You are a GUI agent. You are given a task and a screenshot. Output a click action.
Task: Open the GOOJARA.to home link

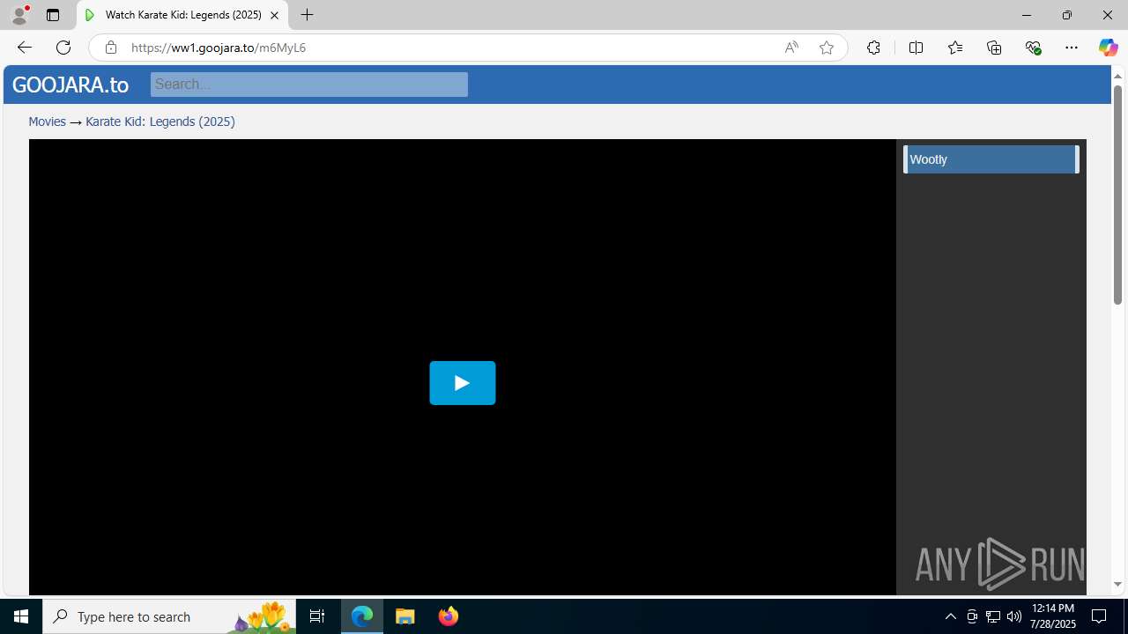70,85
